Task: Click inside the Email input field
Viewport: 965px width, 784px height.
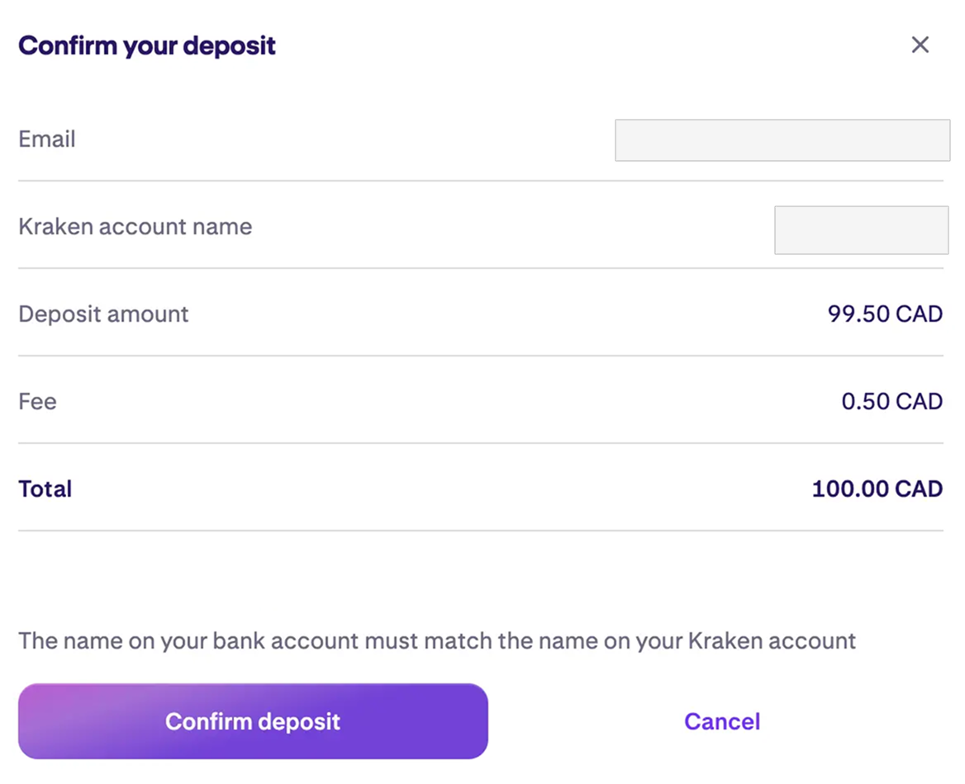Action: click(782, 140)
